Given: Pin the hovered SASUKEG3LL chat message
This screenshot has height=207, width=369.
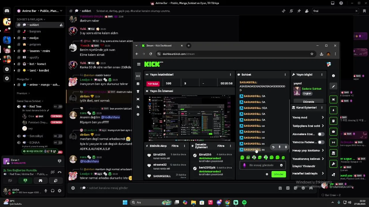Looking at the screenshot, I should [x=279, y=147].
